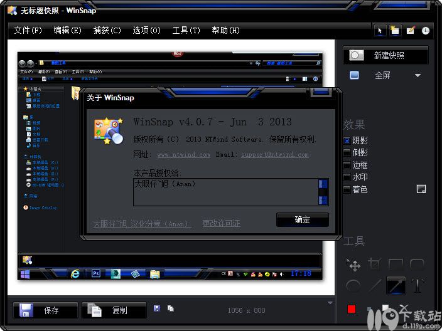Select the ellipse tool
The height and width of the screenshot is (331, 442).
(x=353, y=286)
